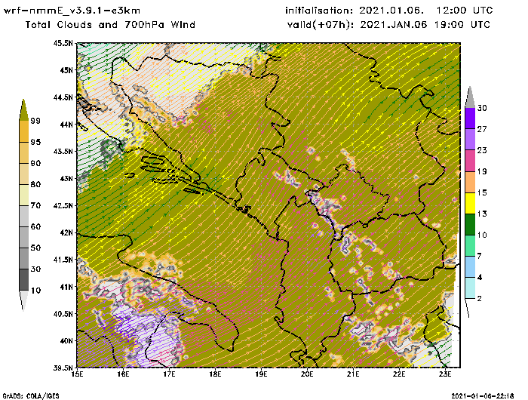Screen dimensions: 528x400
Task: Click the '99' value on the cloud legend
Action: click(x=35, y=121)
